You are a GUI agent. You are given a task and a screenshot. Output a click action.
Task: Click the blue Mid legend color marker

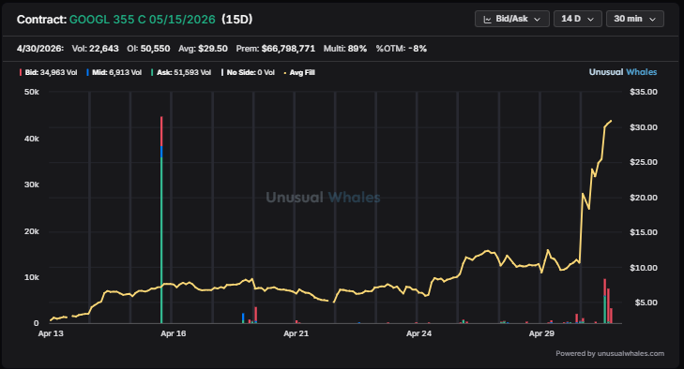(x=87, y=72)
